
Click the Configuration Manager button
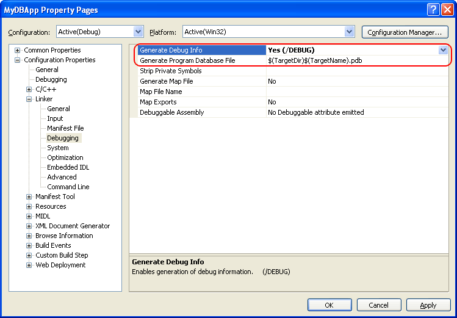click(405, 32)
